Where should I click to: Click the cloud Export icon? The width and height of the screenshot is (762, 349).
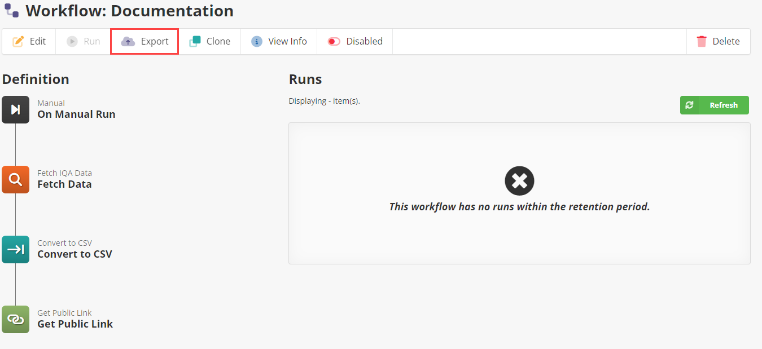coord(128,41)
